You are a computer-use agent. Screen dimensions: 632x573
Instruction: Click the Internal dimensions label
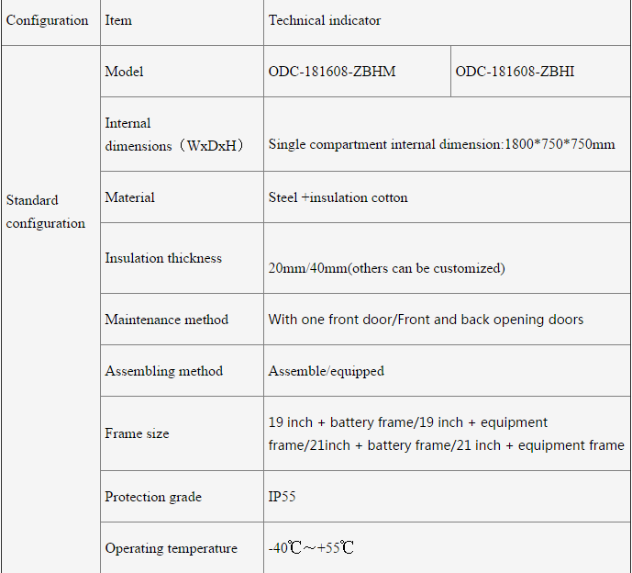(x=174, y=134)
